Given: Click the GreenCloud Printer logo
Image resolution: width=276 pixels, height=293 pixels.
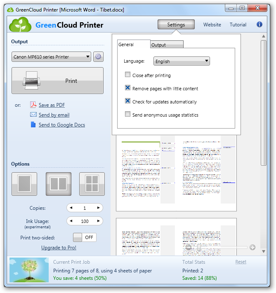Looking at the screenshot, I should coord(20,24).
